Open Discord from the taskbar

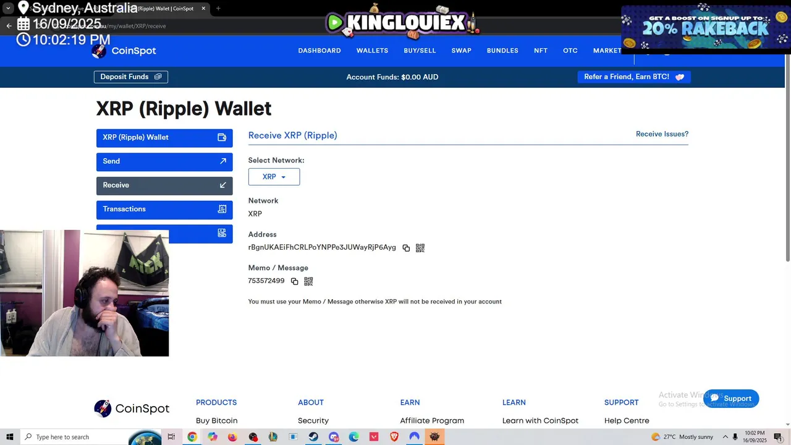point(334,437)
